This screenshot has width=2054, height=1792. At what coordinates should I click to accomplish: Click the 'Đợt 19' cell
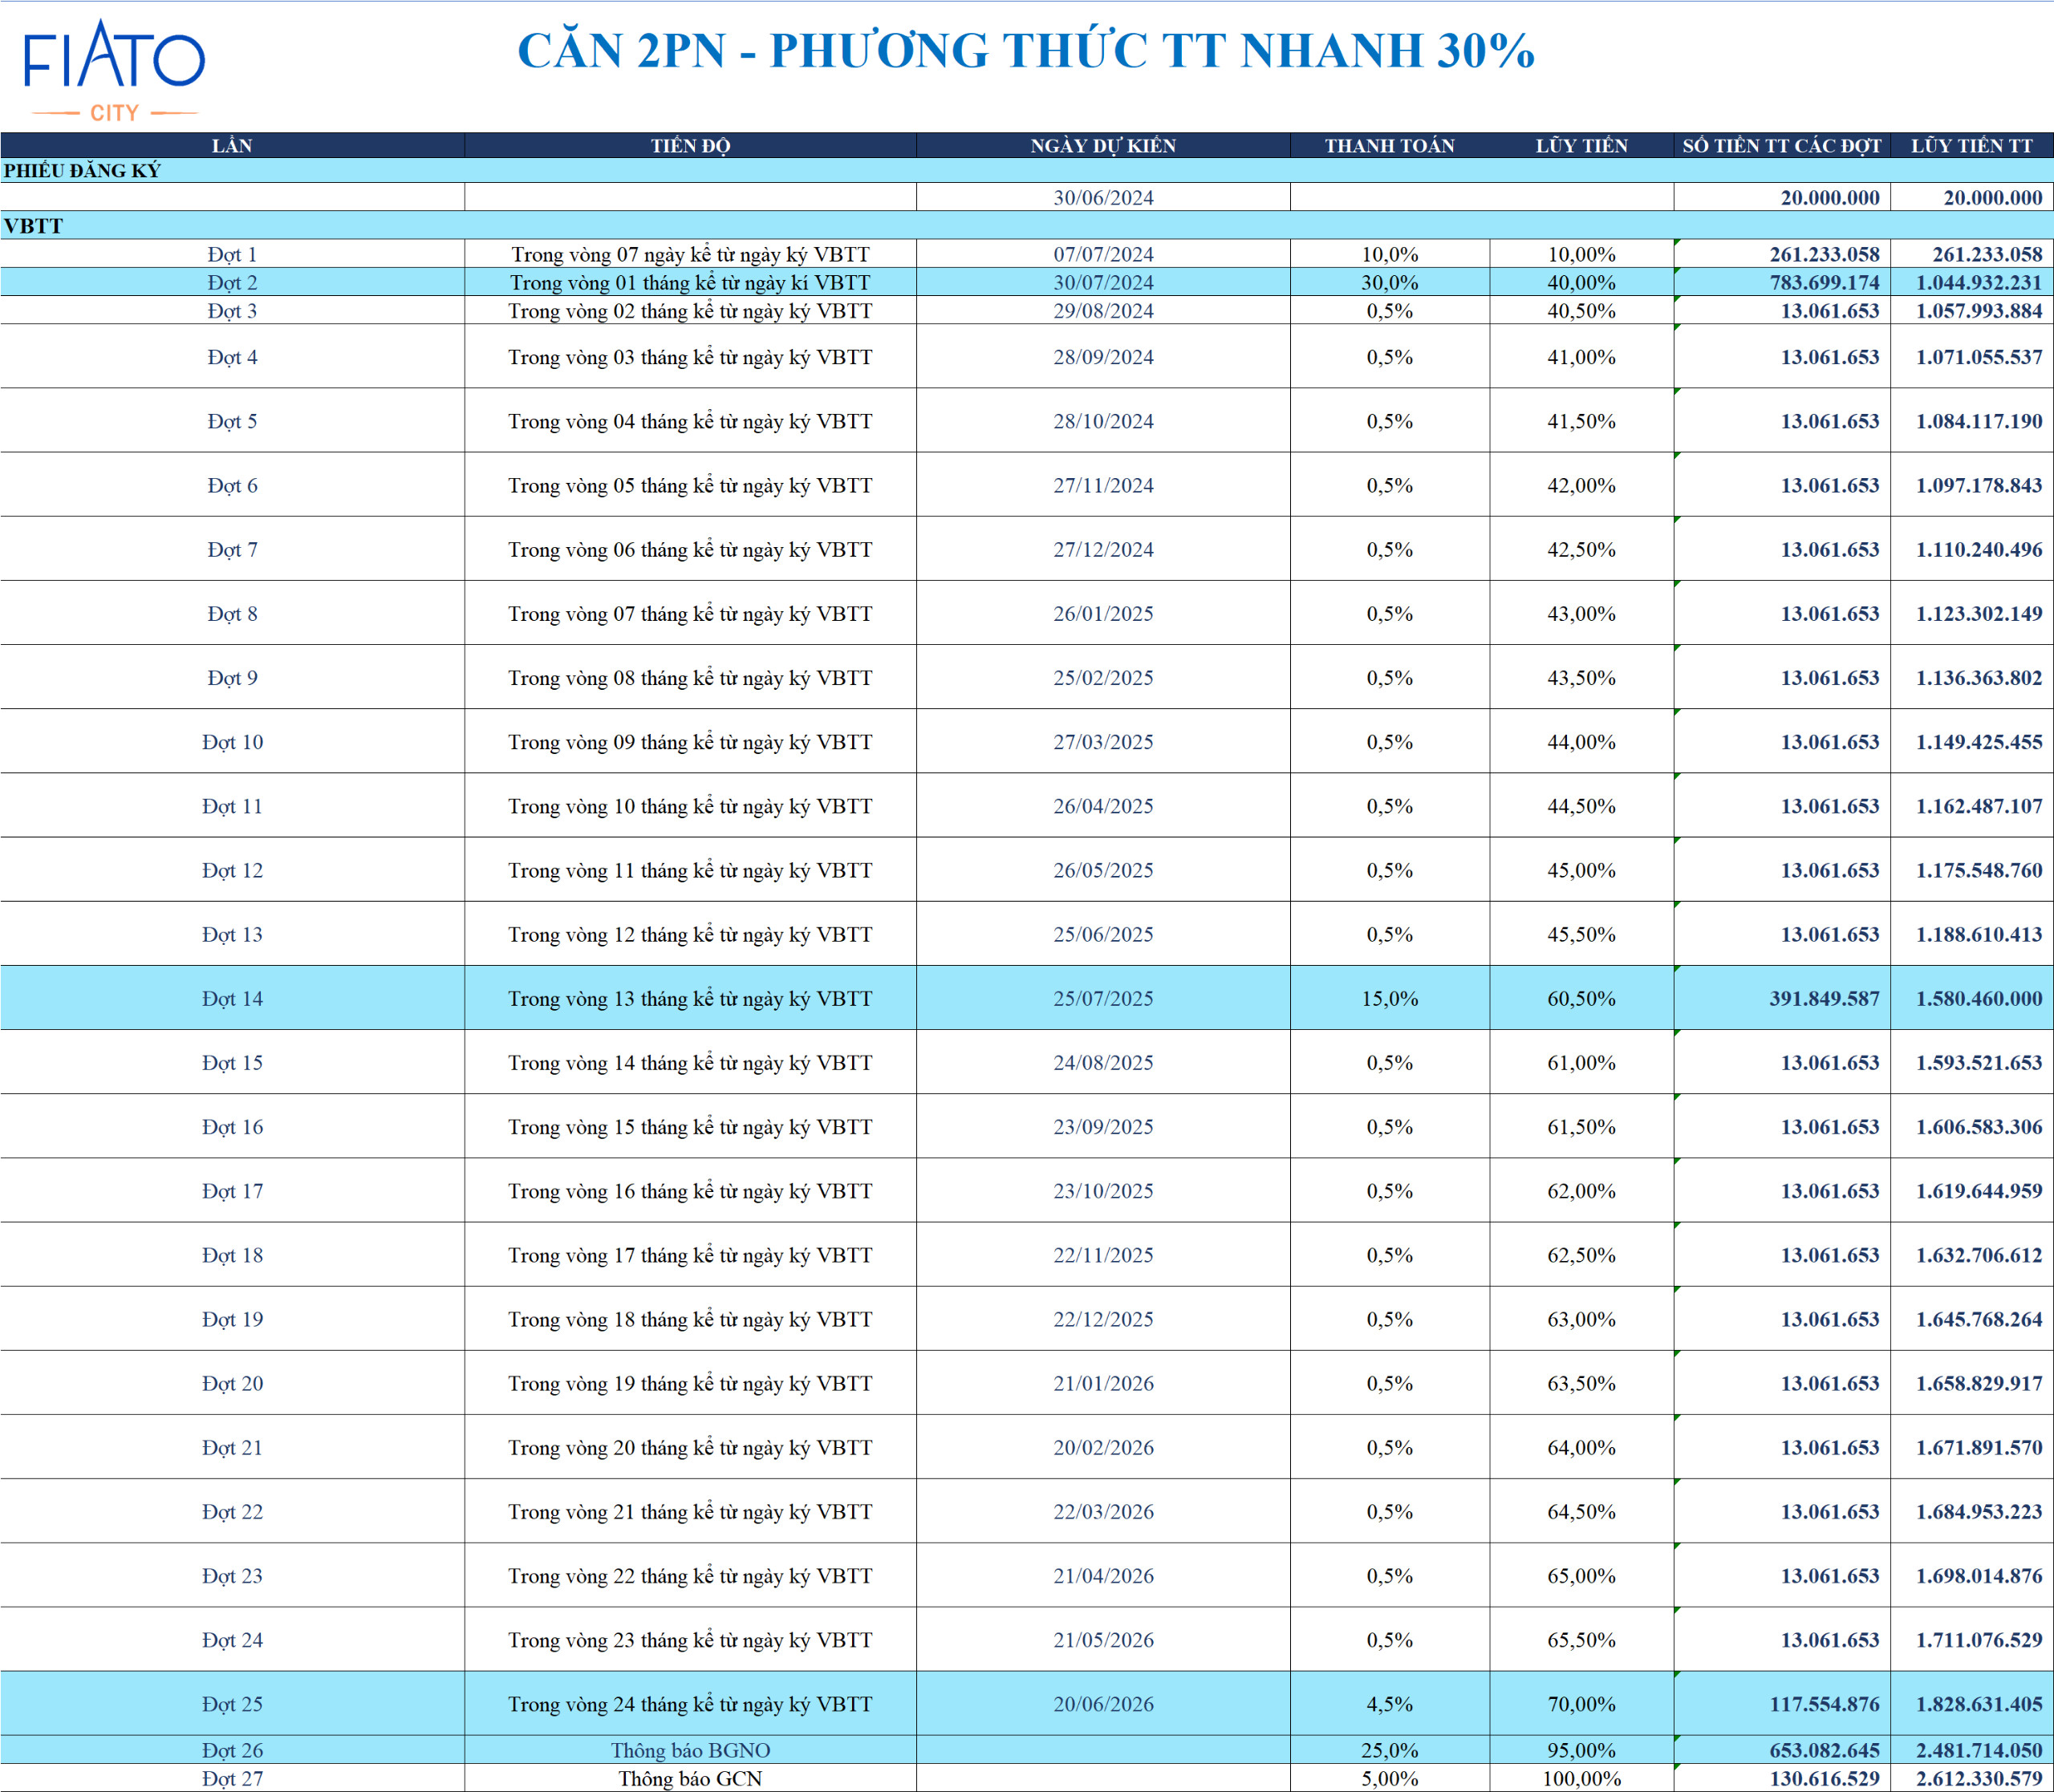[x=232, y=1319]
